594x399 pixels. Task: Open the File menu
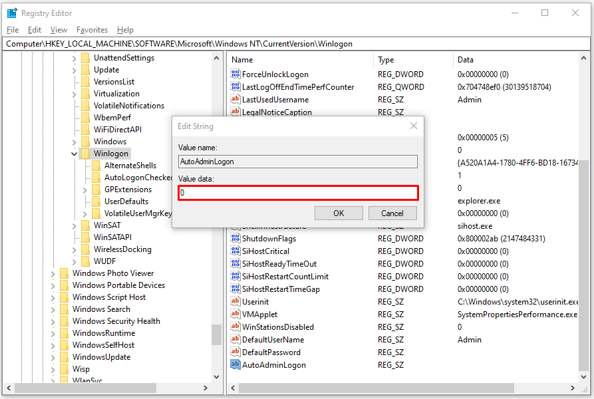[x=13, y=30]
